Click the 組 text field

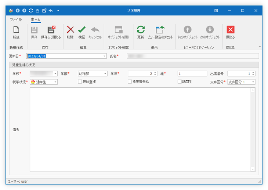point(192,74)
